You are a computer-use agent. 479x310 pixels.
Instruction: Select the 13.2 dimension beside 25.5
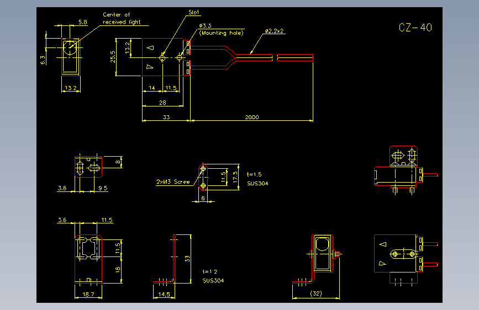[128, 47]
